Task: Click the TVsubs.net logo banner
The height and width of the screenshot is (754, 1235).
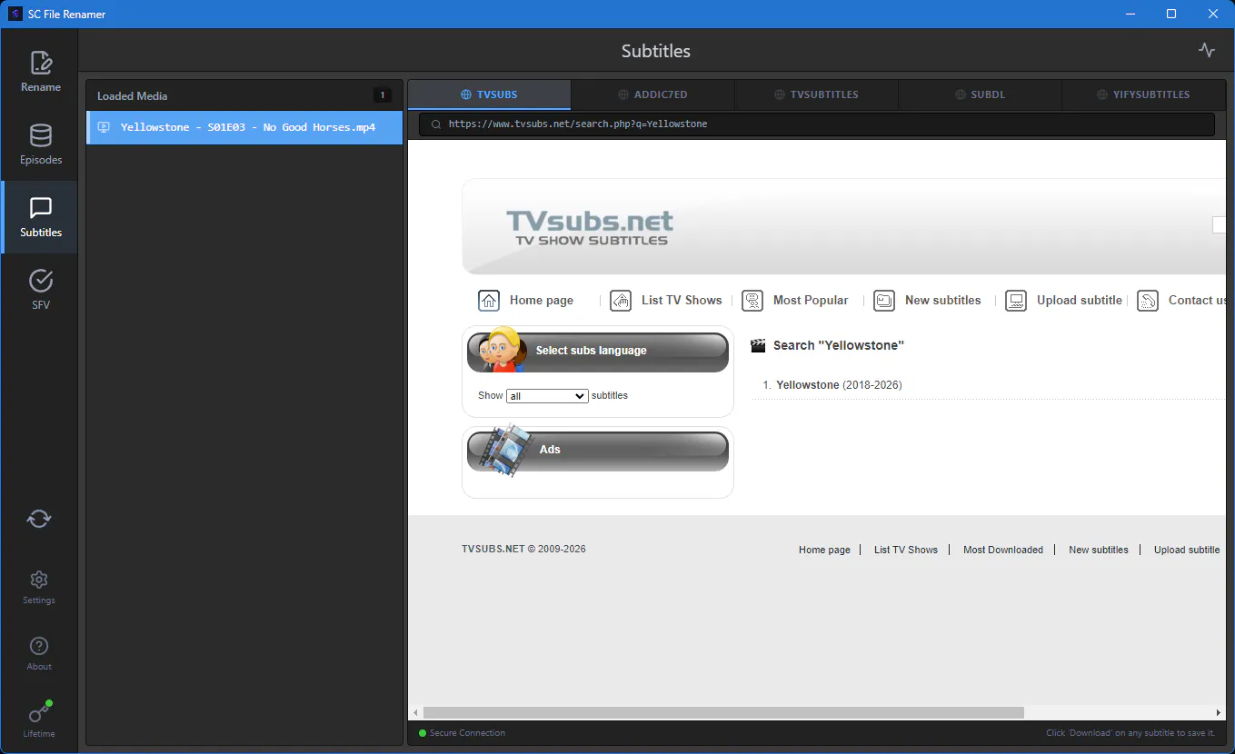Action: click(590, 227)
